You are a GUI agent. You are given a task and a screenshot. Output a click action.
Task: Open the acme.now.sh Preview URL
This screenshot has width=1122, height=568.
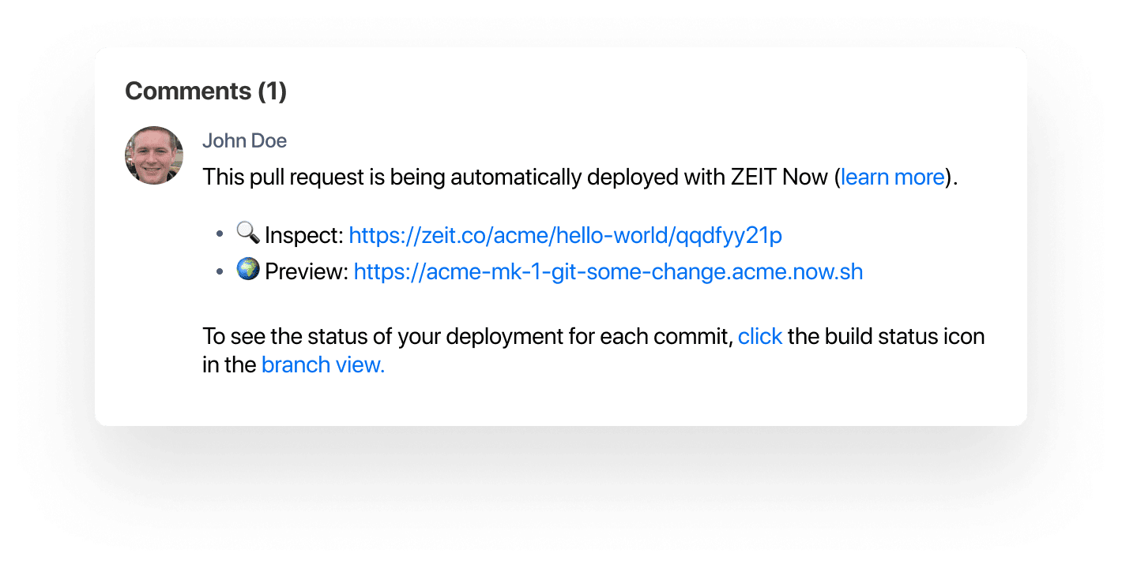pyautogui.click(x=608, y=272)
